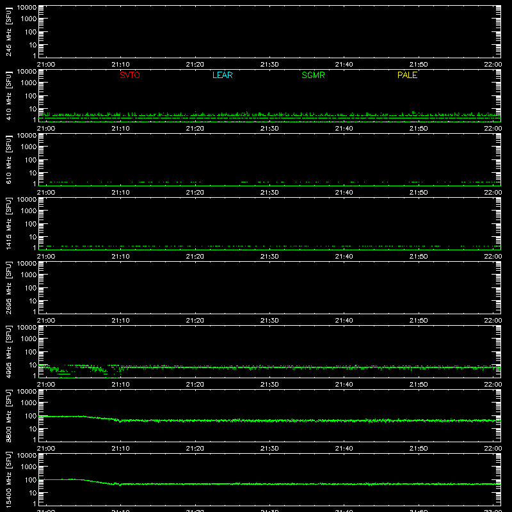Select the green SGMR station label
Image resolution: width=512 pixels, height=512 pixels.
coord(313,75)
